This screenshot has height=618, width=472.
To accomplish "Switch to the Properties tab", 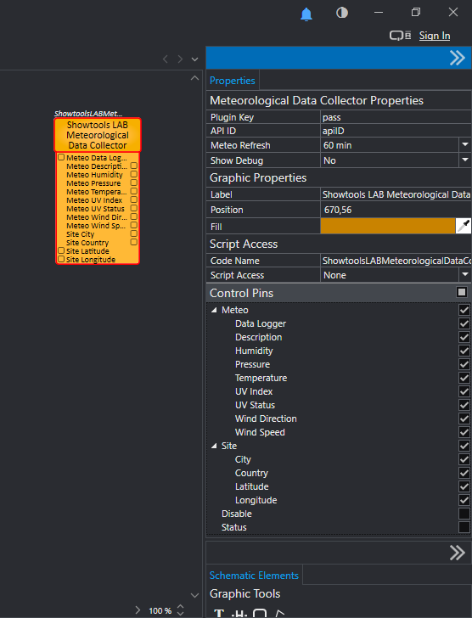I will coord(232,81).
